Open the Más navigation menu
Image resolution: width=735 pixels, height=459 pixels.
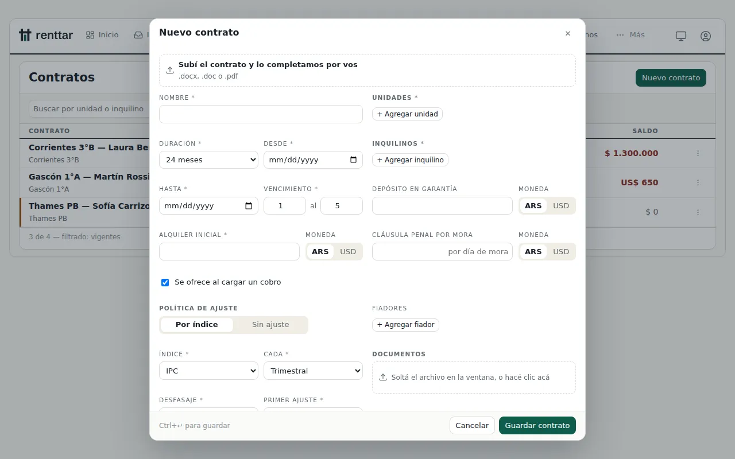pos(630,35)
